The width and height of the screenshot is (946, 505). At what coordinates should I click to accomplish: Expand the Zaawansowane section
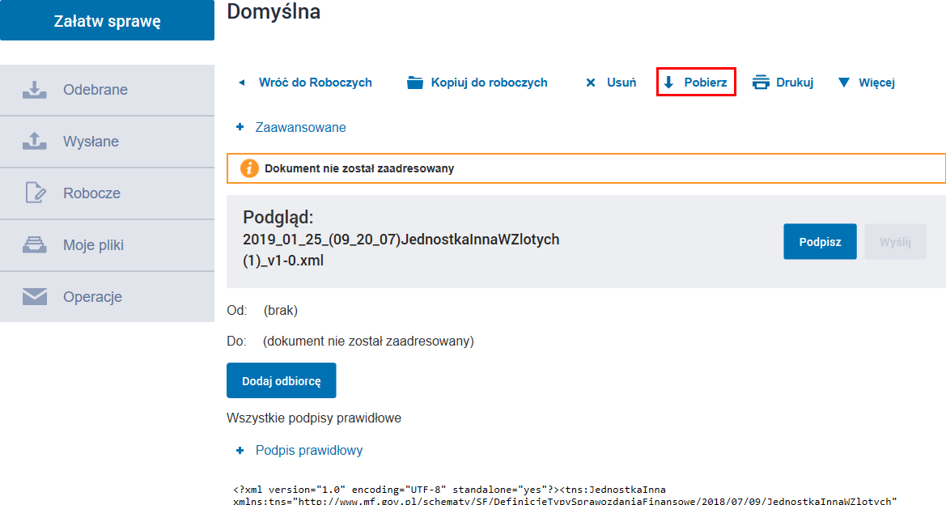(x=300, y=128)
